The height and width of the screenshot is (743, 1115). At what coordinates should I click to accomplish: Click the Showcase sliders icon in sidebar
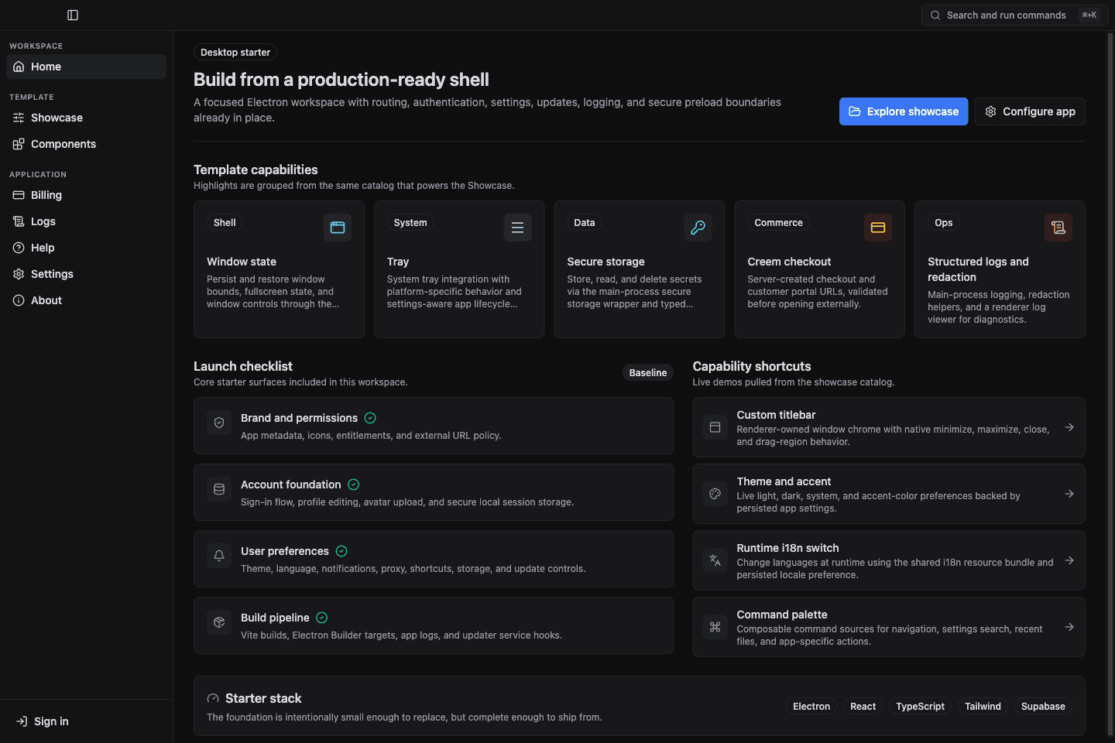19,118
